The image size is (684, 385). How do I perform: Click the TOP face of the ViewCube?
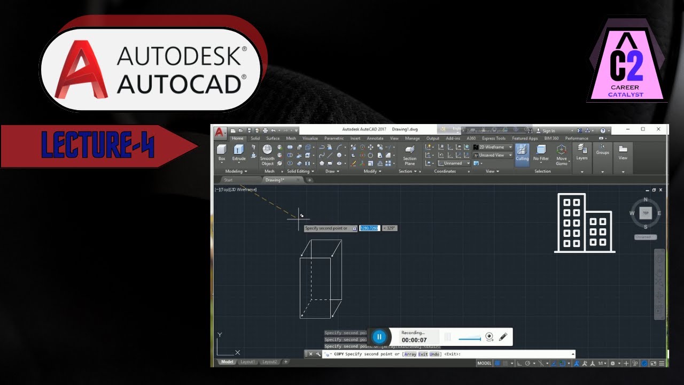point(646,213)
